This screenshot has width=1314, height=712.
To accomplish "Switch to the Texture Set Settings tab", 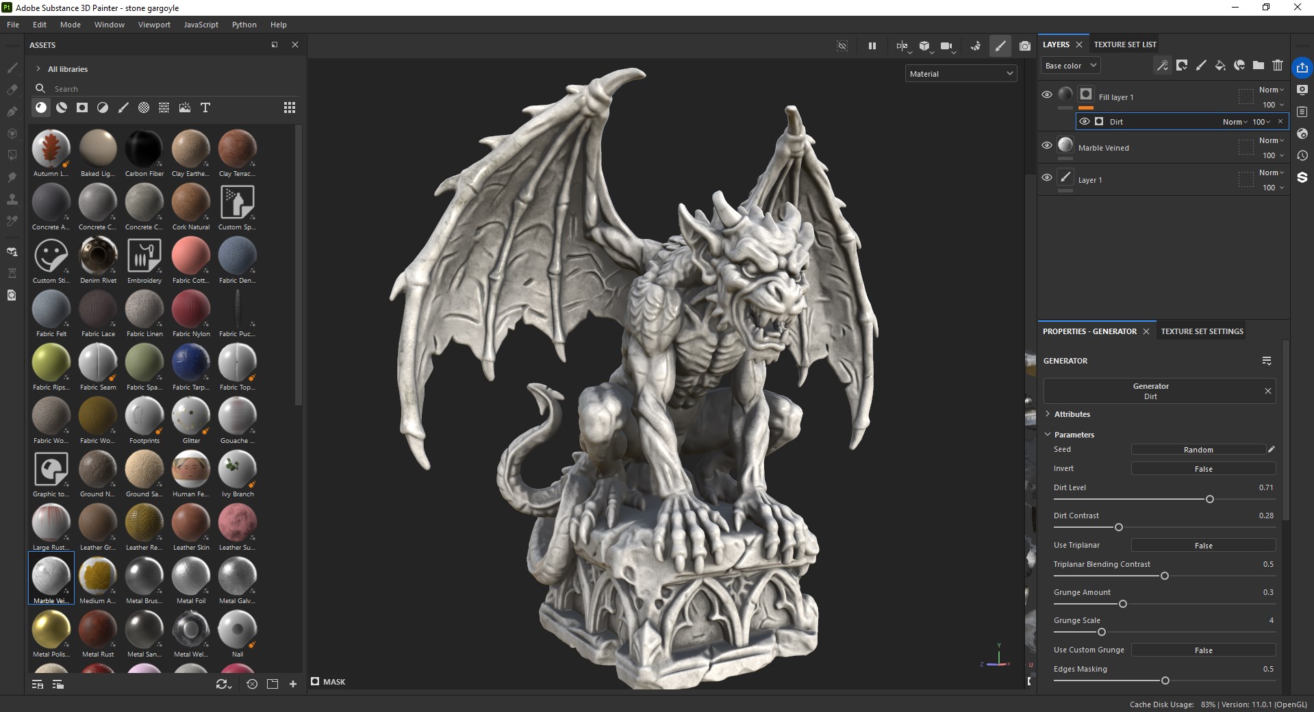I will click(x=1202, y=331).
